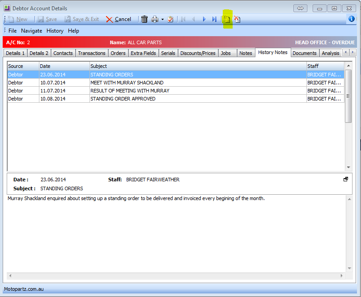This screenshot has width=361, height=297.
Task: Select the 'RESULT OF MEETING WITH MURRAY' subject
Action: click(130, 91)
